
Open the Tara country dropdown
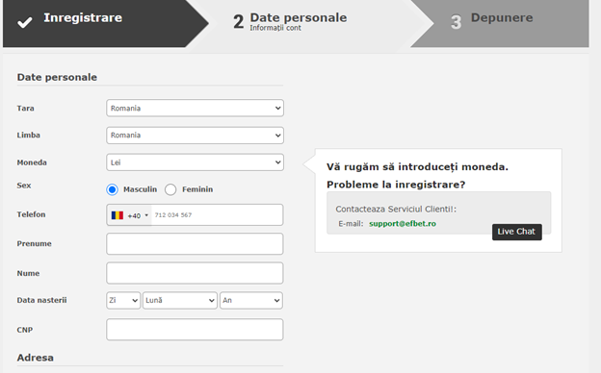195,109
